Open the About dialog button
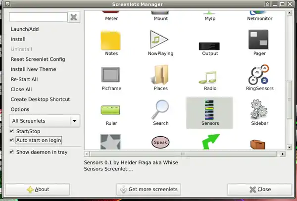 tap(38, 189)
